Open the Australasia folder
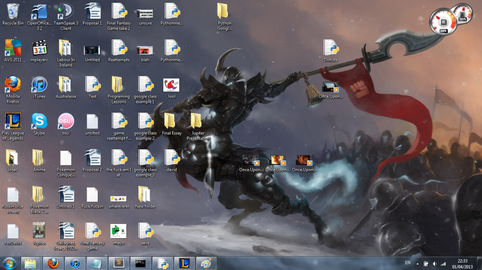 66,85
